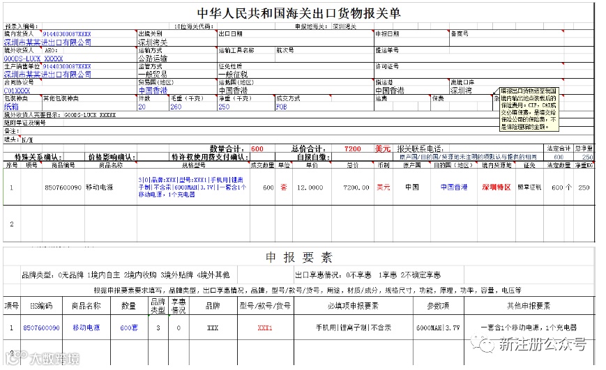Click the yellow insurance fee comment note
Screen dimensions: 606x370
tap(529, 109)
